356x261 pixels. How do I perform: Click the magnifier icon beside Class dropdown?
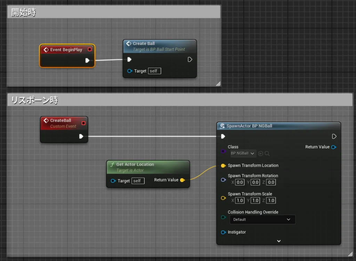(267, 154)
